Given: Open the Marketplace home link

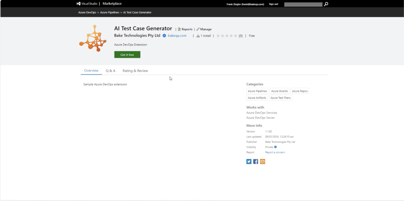Looking at the screenshot, I should pyautogui.click(x=112, y=4).
